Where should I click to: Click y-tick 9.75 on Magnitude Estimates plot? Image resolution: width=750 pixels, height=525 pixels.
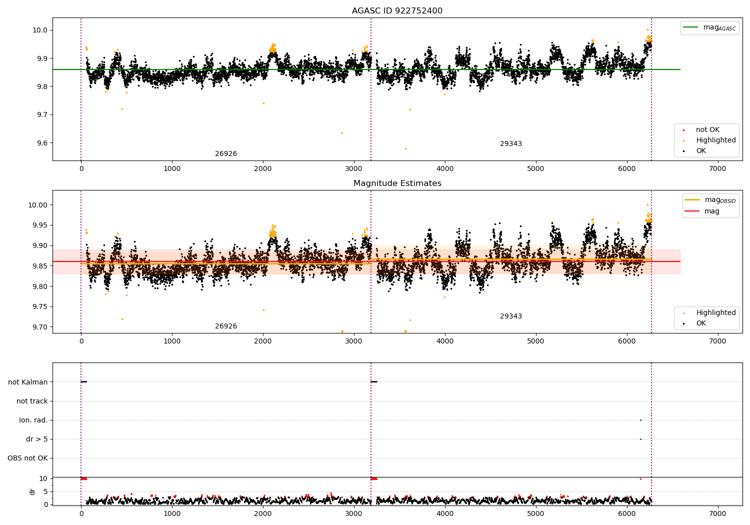coord(40,307)
